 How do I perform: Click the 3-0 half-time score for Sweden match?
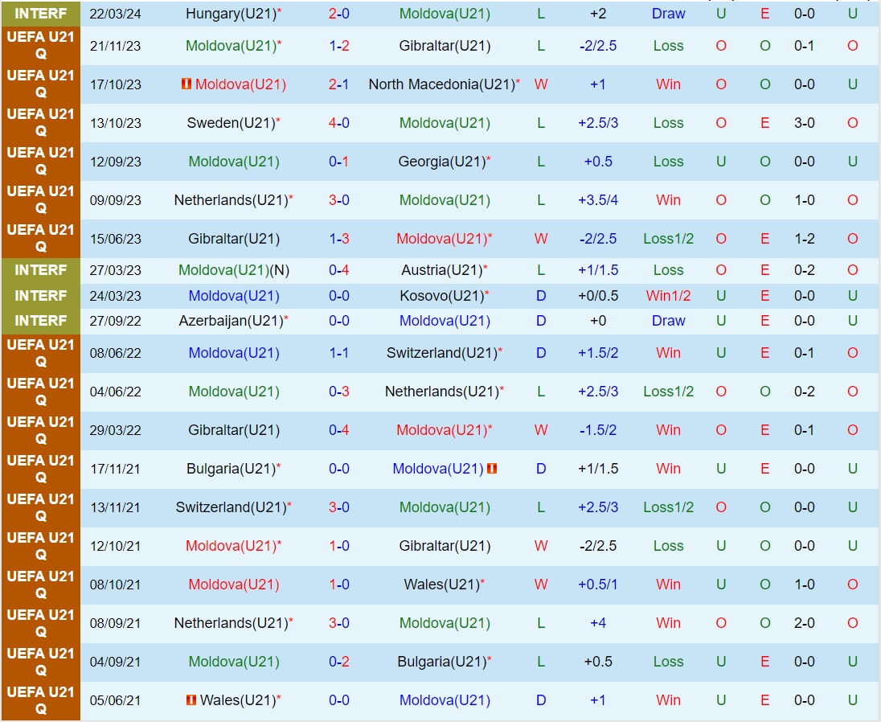804,123
